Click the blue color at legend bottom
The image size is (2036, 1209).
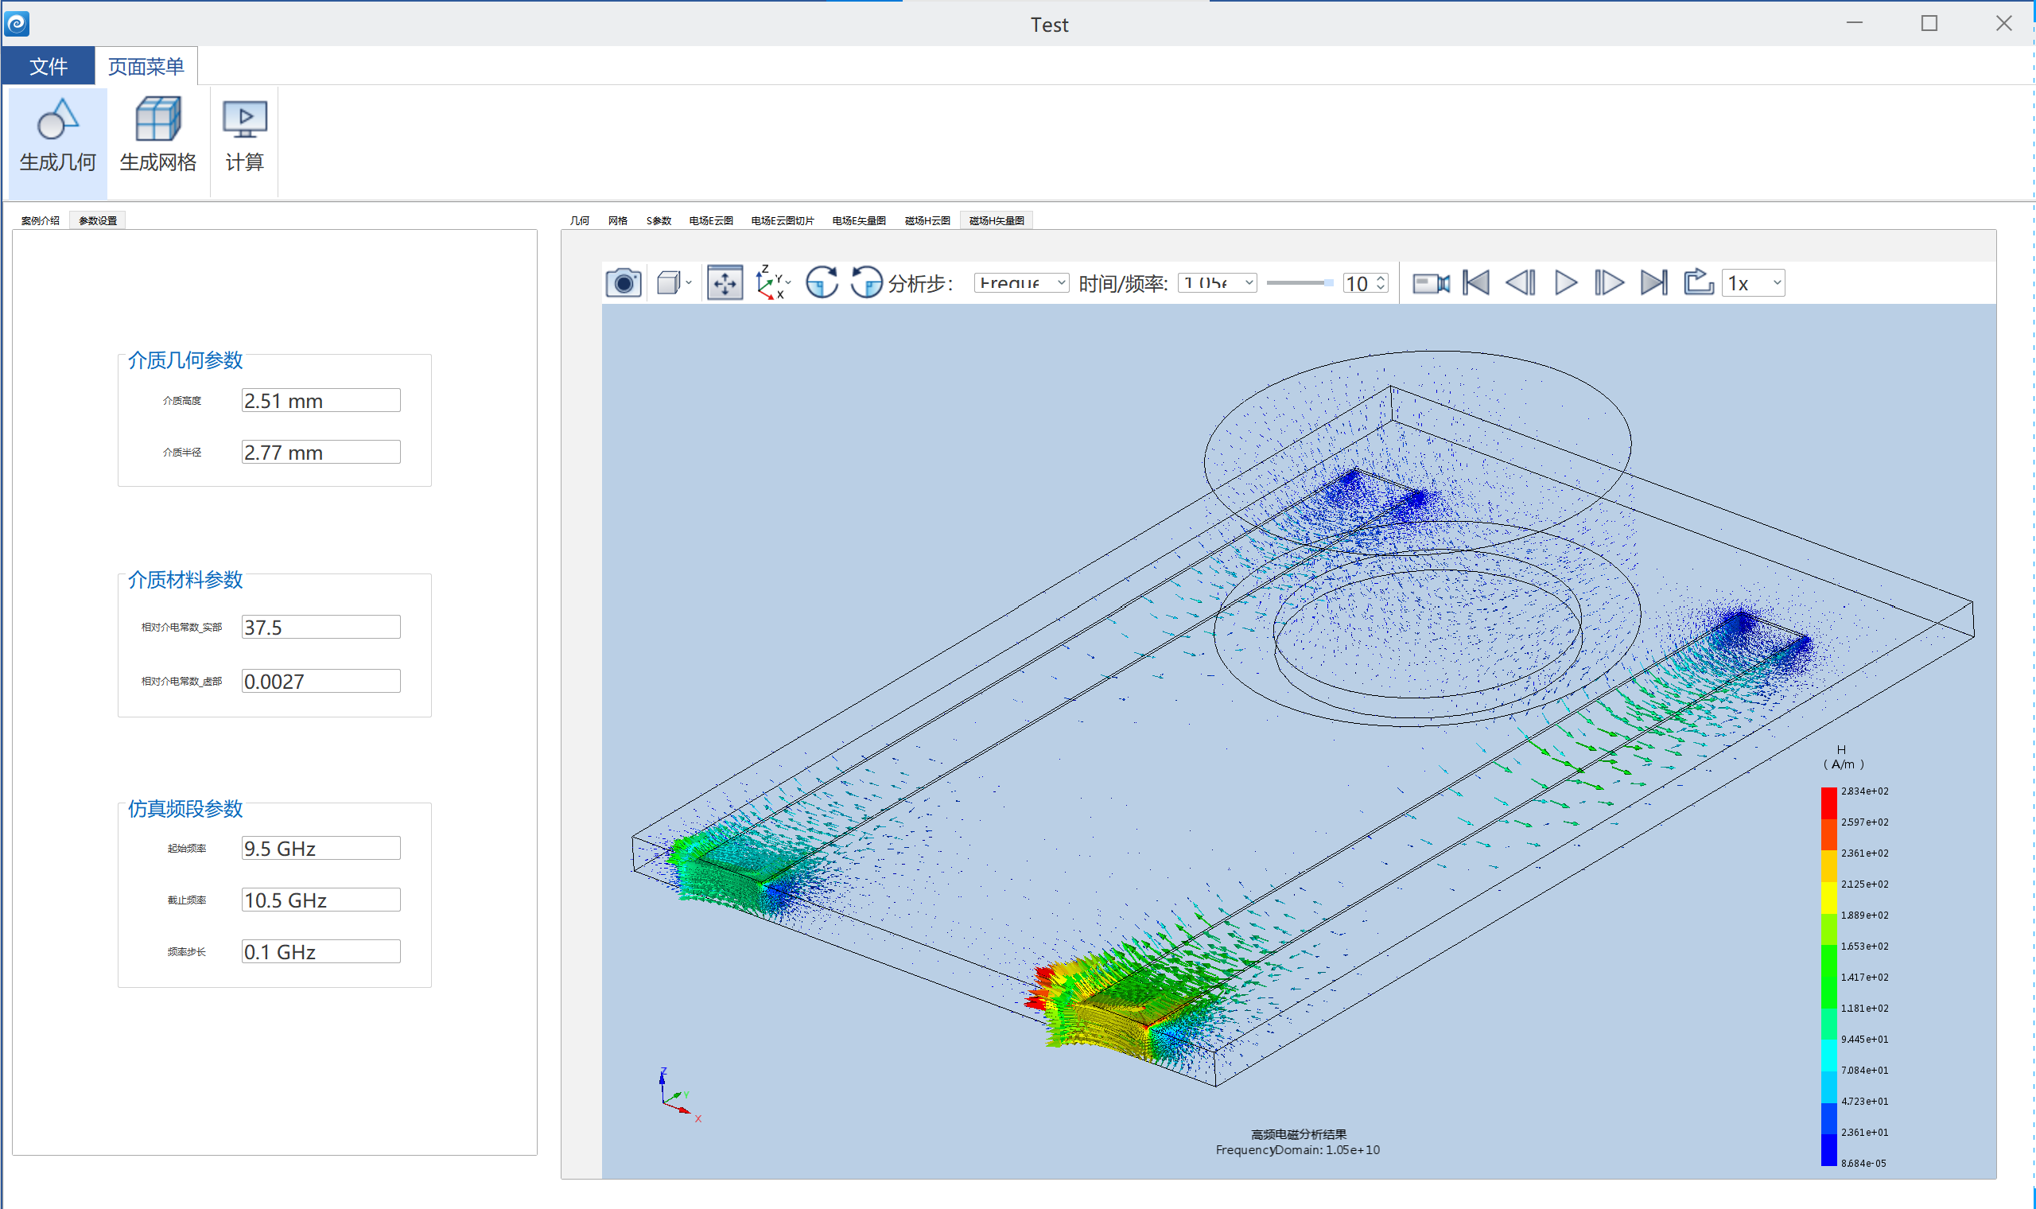pyautogui.click(x=1829, y=1151)
